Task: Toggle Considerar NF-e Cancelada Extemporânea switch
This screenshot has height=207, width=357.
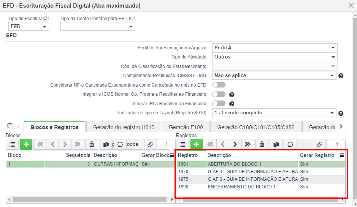Action: point(219,85)
